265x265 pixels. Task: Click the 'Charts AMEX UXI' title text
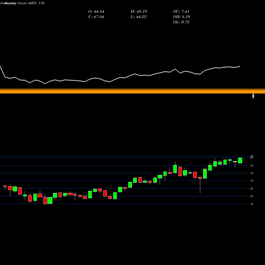pyautogui.click(x=31, y=3)
